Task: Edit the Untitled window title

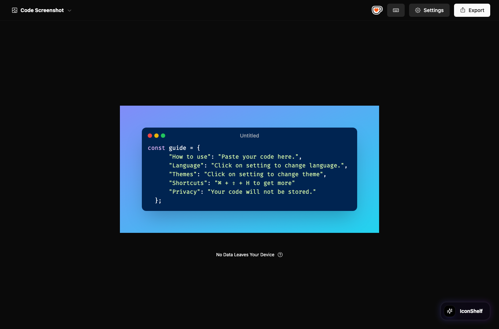Action: point(249,136)
